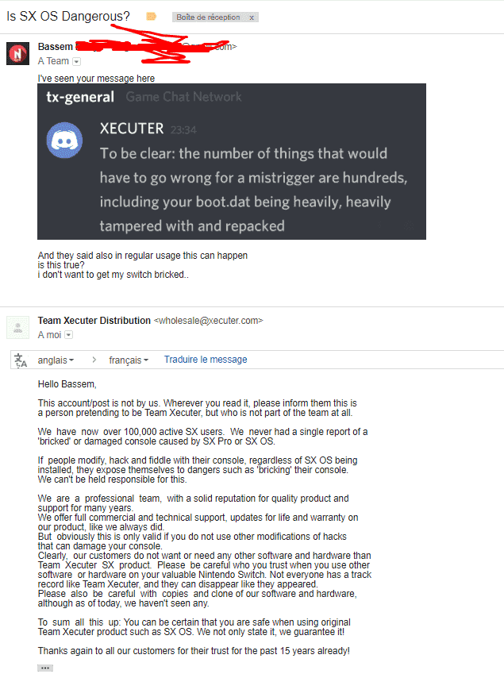Click the email subject Is SX OS Dangerous?
Screen dimensions: 504x674
tap(68, 17)
